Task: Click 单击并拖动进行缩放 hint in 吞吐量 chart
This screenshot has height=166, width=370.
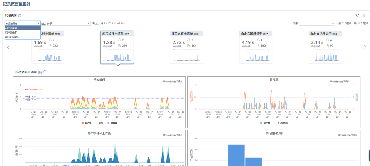Action: [x=340, y=81]
